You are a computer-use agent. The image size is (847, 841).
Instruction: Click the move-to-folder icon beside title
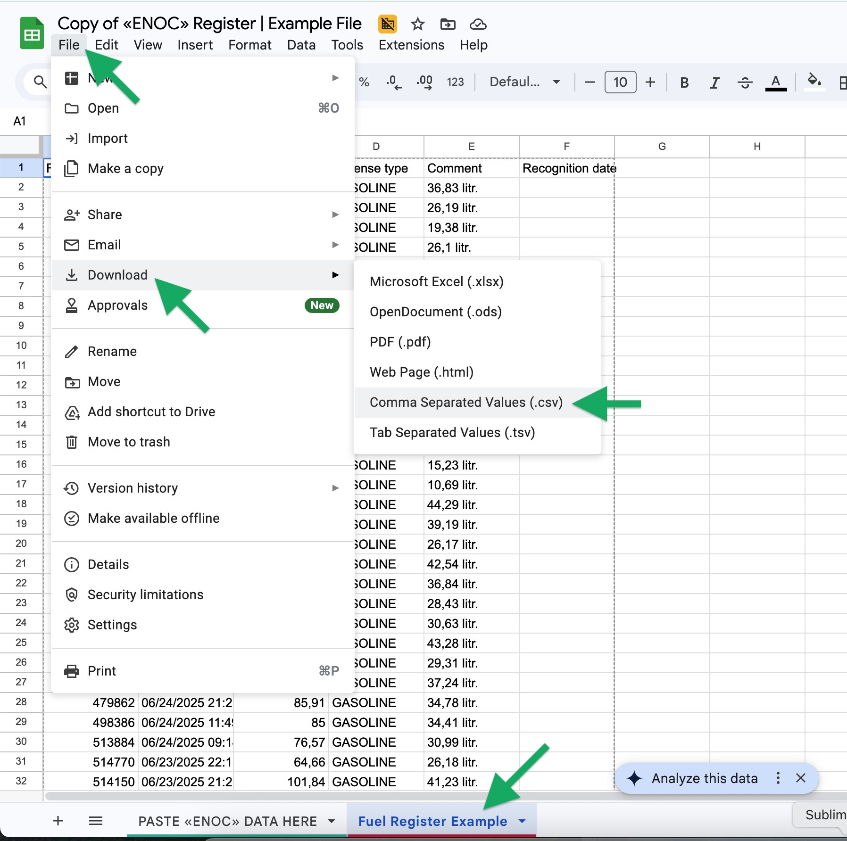click(448, 24)
